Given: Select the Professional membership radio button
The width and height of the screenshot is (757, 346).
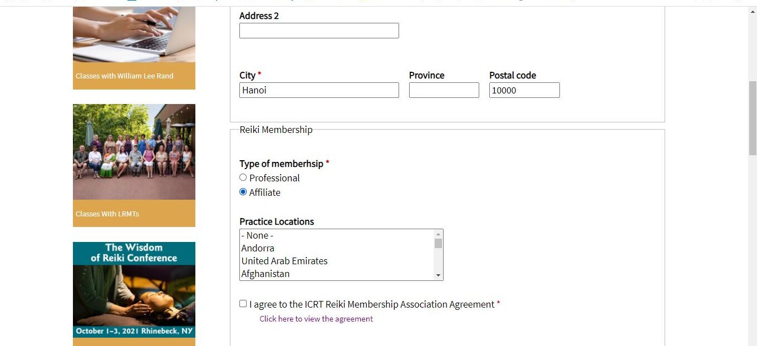Looking at the screenshot, I should point(243,177).
